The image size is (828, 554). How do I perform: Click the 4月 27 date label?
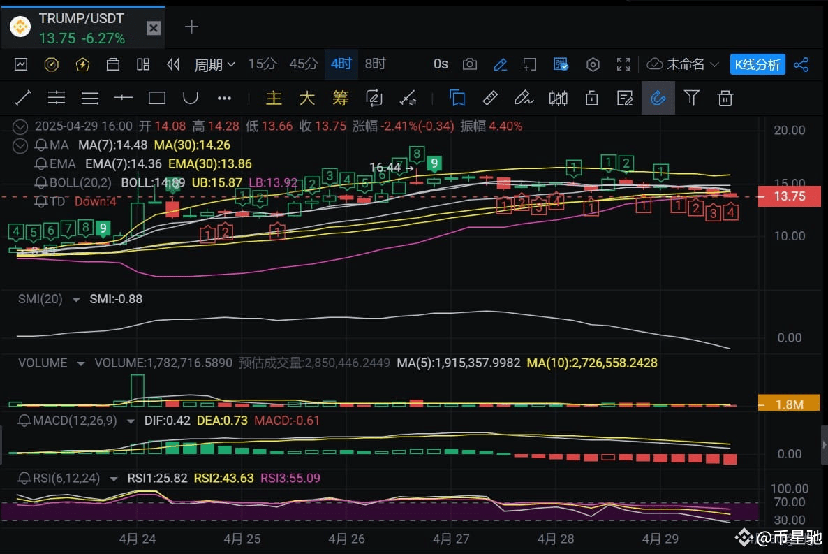tap(451, 539)
